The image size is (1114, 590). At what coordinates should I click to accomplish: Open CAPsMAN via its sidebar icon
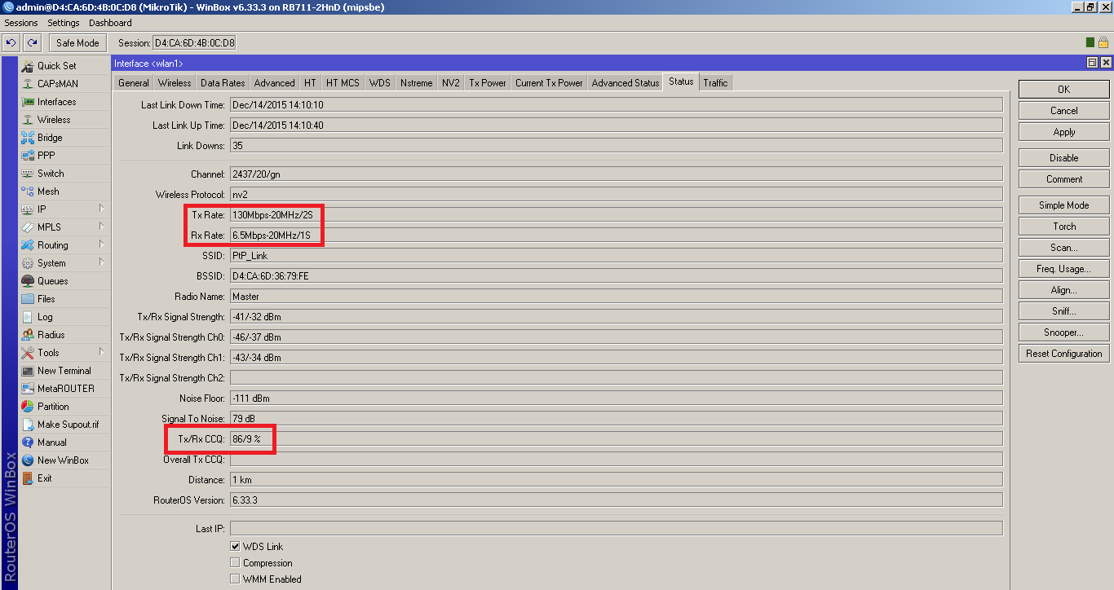(x=28, y=84)
